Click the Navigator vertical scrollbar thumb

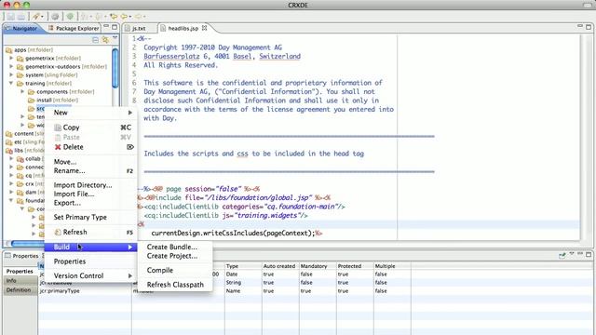(x=115, y=68)
